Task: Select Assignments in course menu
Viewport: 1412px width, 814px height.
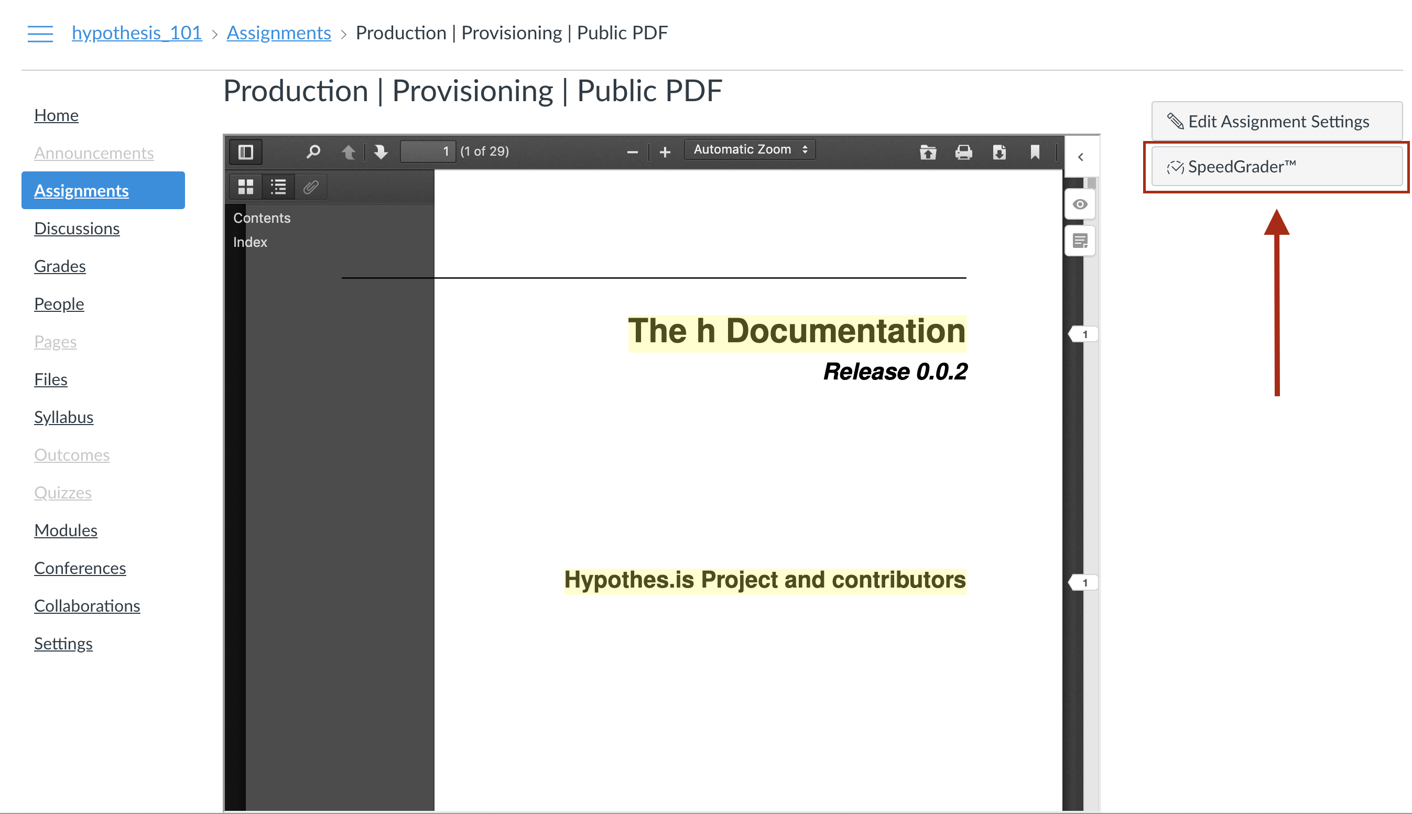Action: (103, 191)
